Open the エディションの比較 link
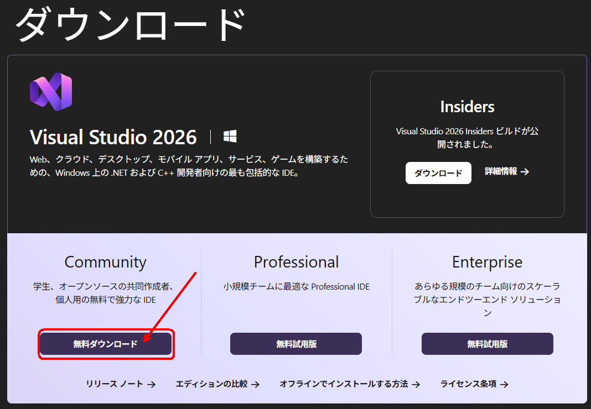The image size is (591, 409). coord(211,384)
